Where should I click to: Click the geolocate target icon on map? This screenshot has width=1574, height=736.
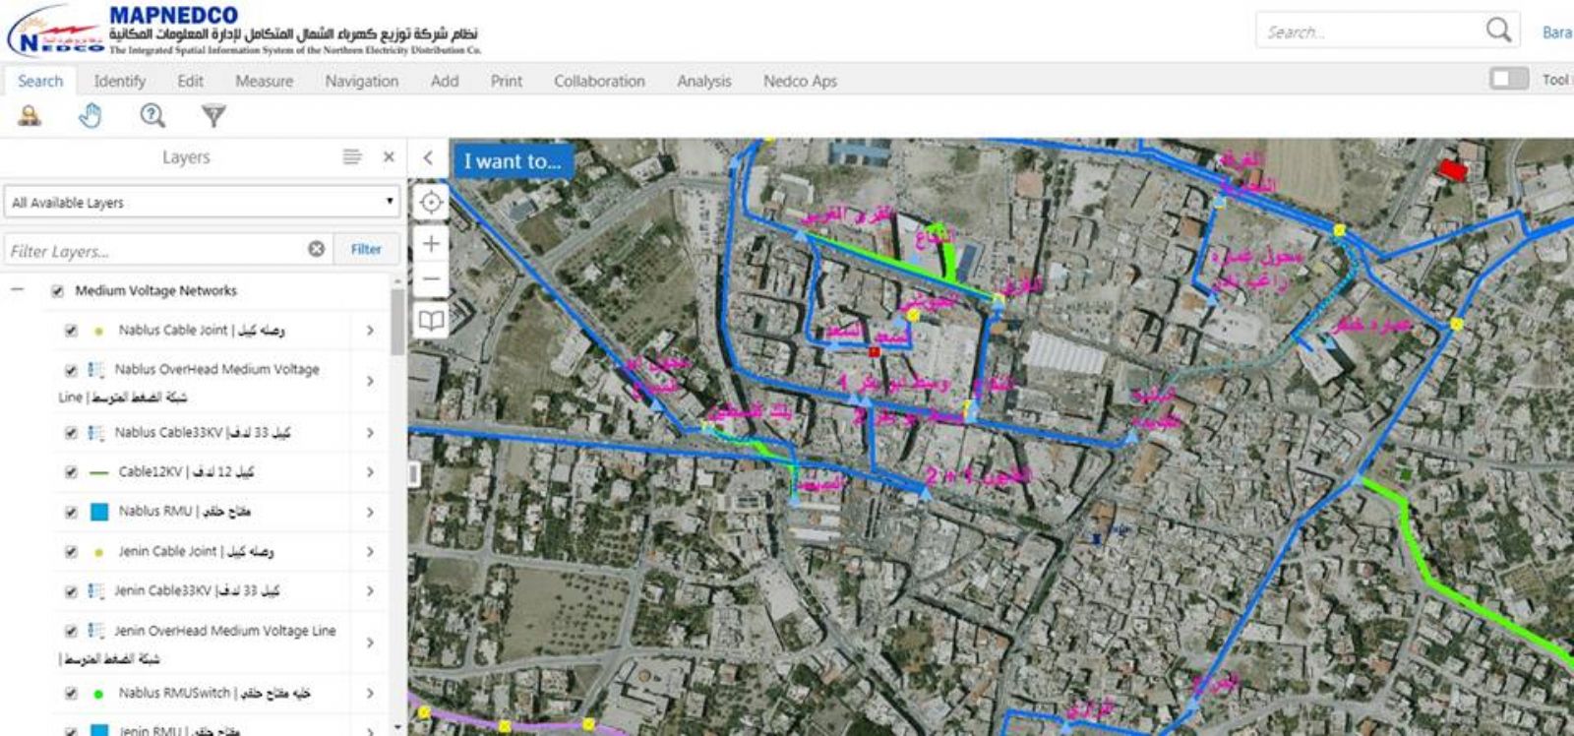(431, 203)
